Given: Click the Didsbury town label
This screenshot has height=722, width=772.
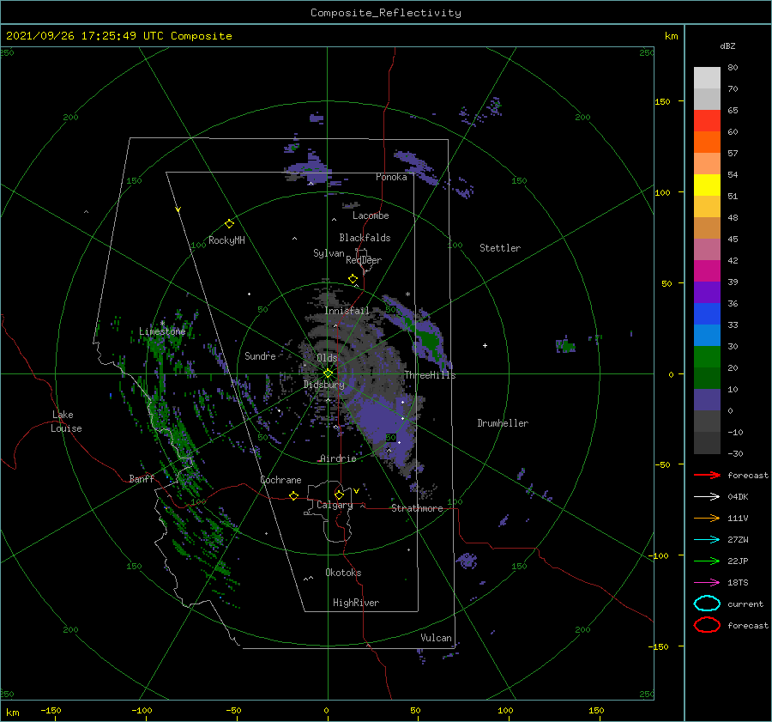Looking at the screenshot, I should tap(324, 385).
